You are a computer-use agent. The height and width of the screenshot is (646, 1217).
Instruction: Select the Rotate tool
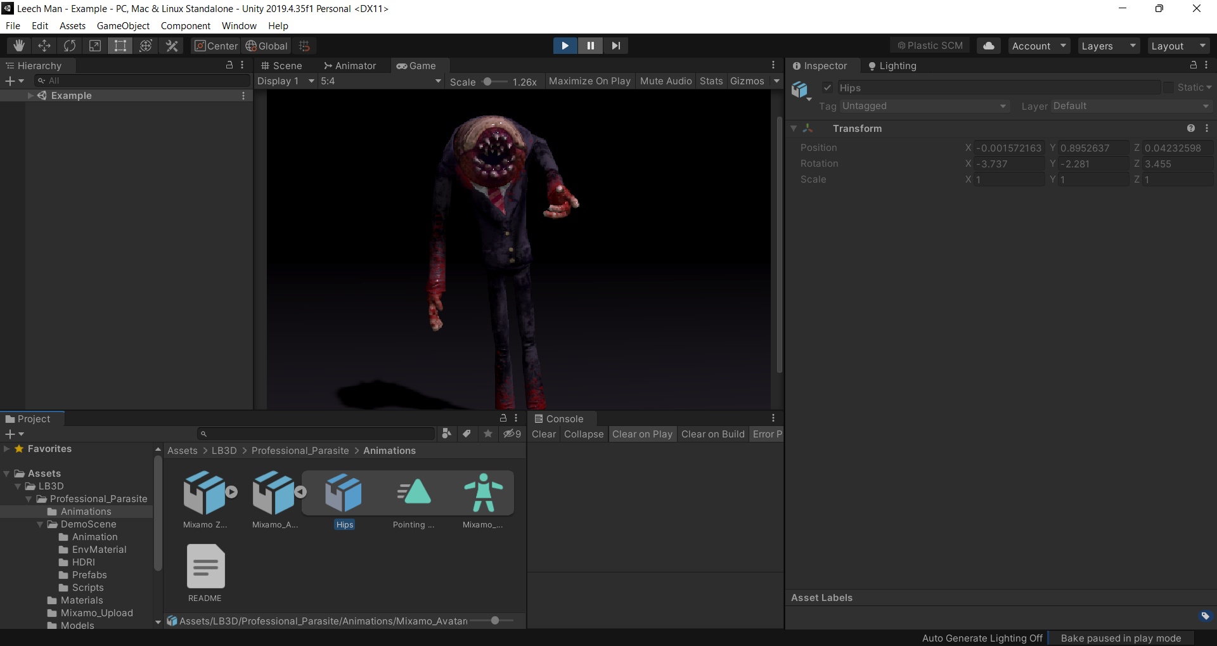click(x=70, y=45)
